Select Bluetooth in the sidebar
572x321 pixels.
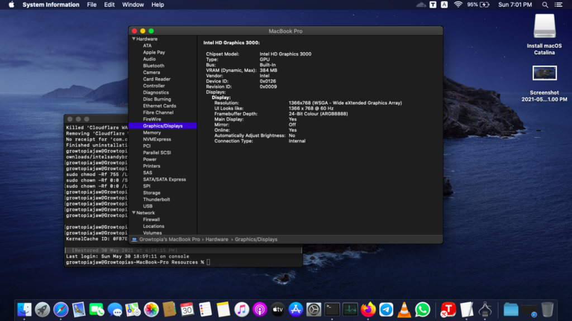[x=154, y=66]
